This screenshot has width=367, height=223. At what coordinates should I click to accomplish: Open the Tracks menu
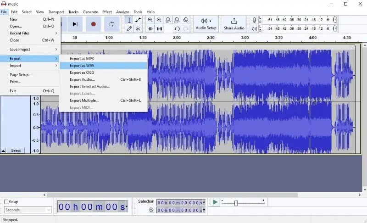(73, 12)
